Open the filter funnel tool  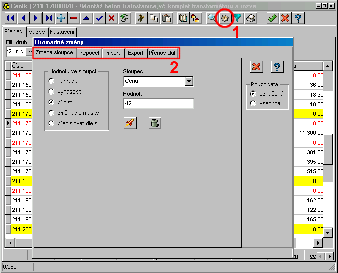click(237, 18)
